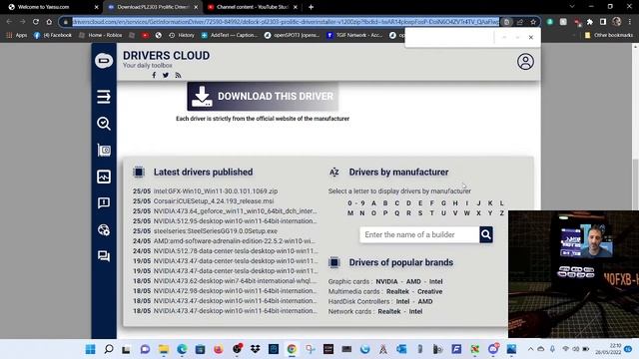Click the Drivers Cloud site title

[167, 56]
